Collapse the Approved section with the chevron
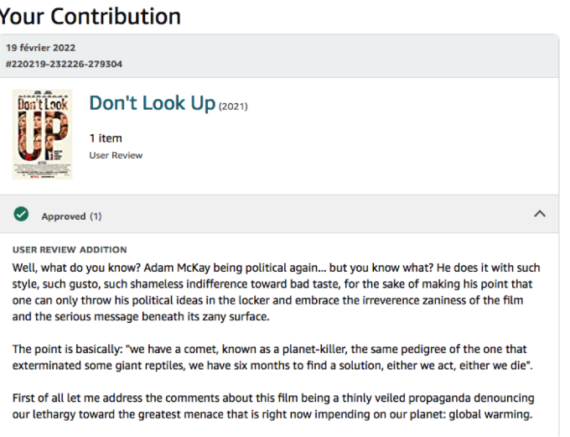This screenshot has width=570, height=437. [x=540, y=215]
